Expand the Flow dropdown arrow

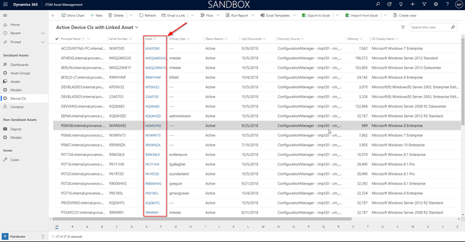[x=218, y=15]
